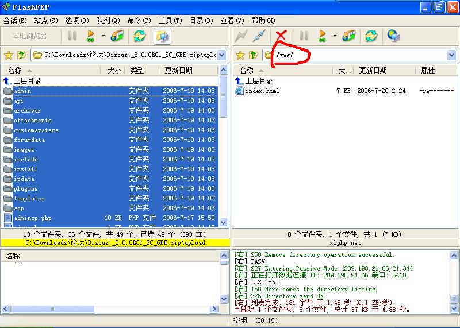Select the admin folder
460x328 pixels.
click(110, 91)
